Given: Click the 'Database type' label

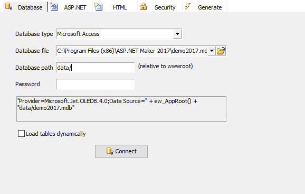Looking at the screenshot, I should (34, 34).
